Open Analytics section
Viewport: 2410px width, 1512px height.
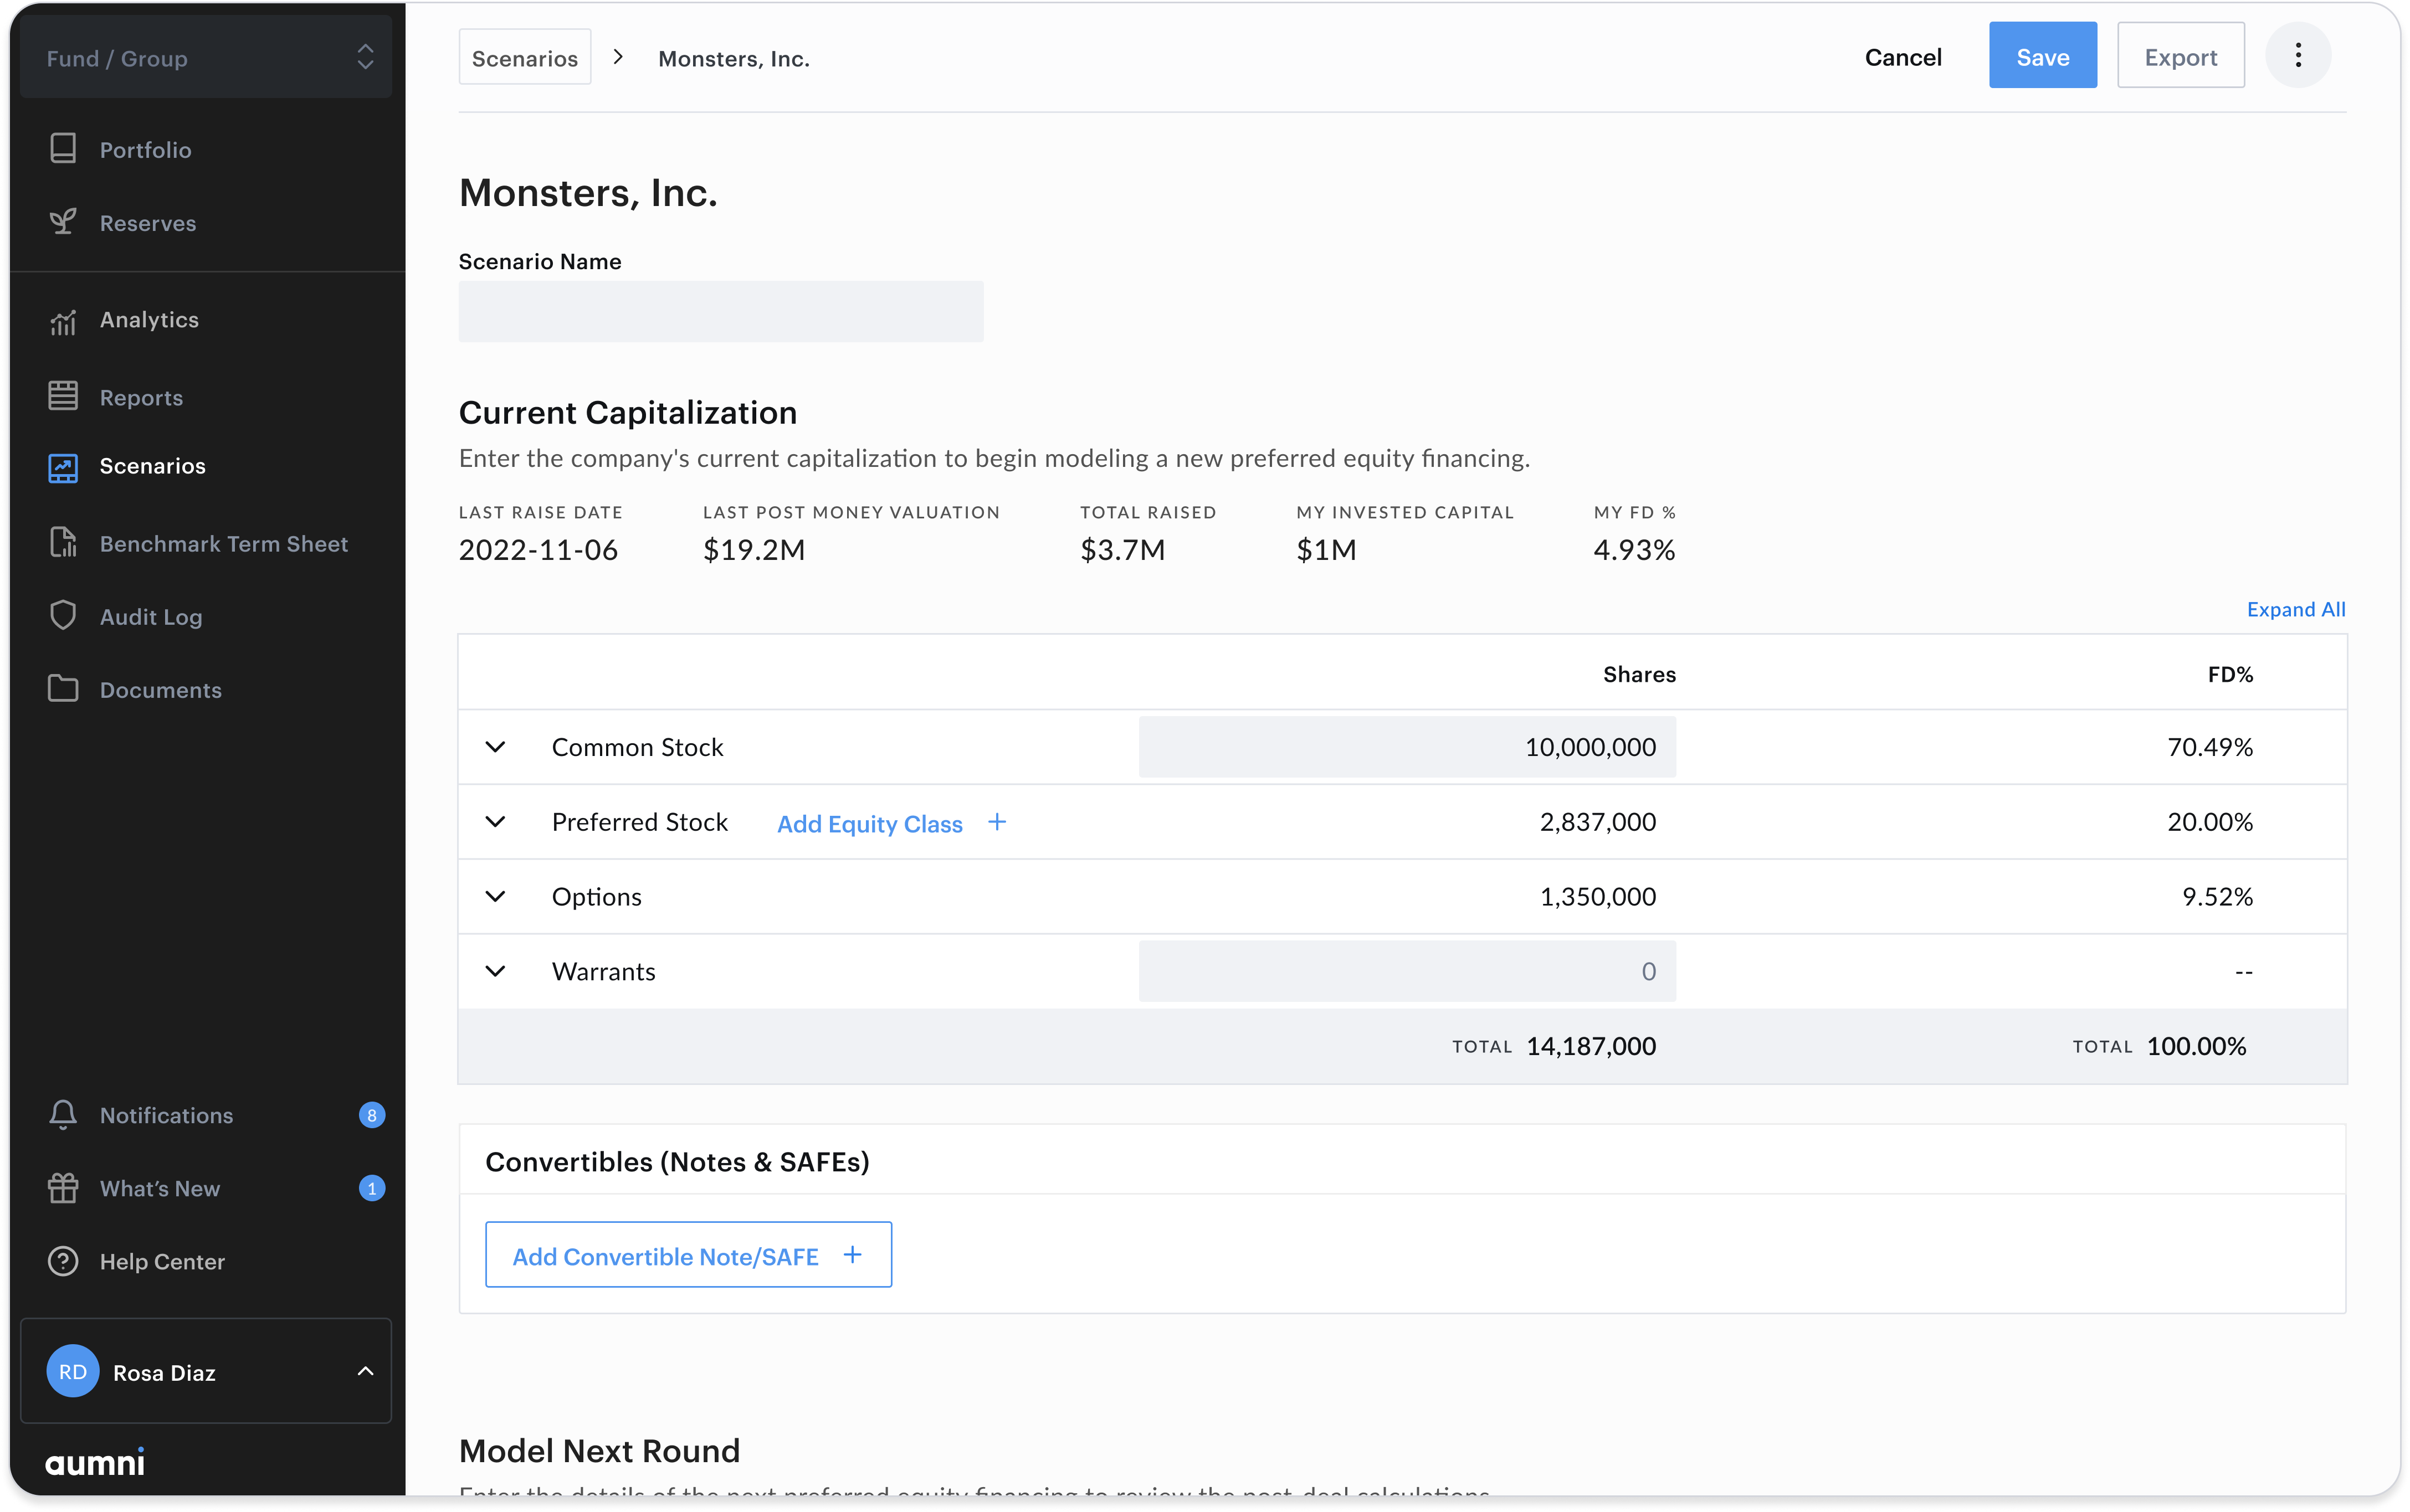point(149,320)
